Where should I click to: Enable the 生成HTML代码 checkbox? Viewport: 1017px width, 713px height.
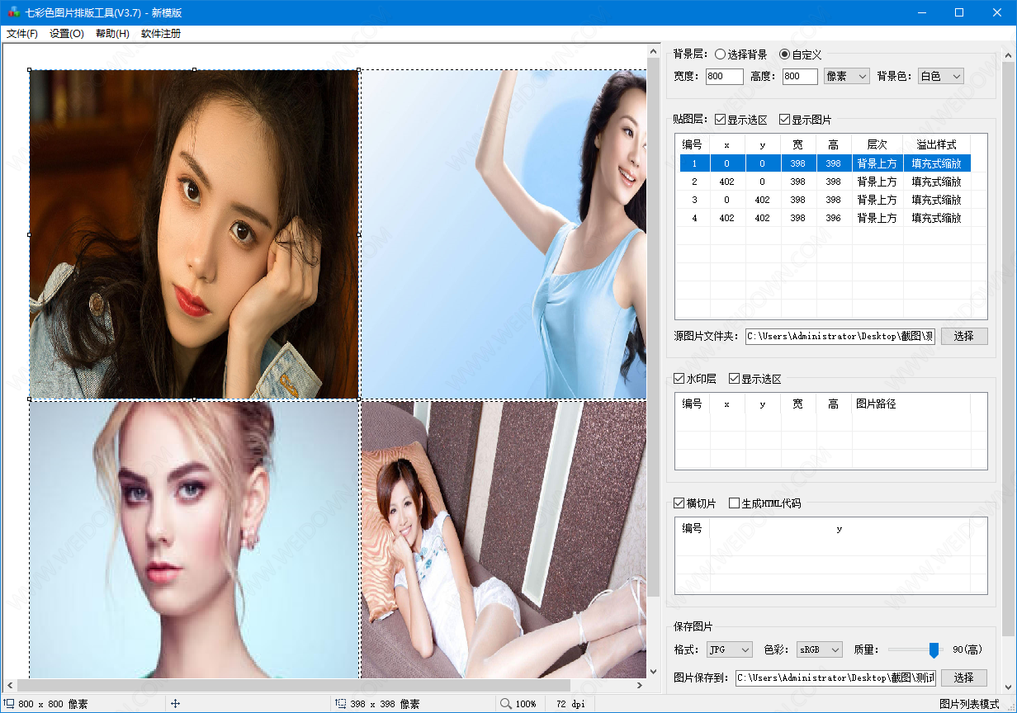(734, 503)
